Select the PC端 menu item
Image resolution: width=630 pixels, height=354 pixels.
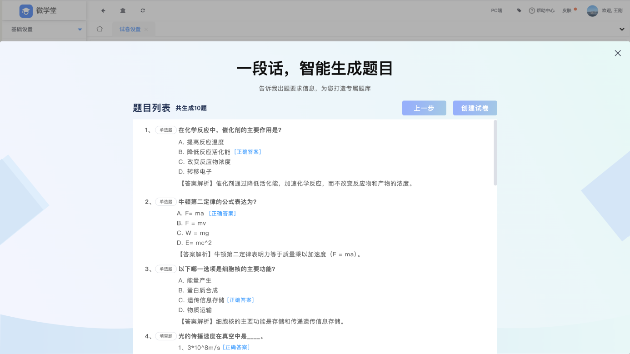(x=496, y=10)
